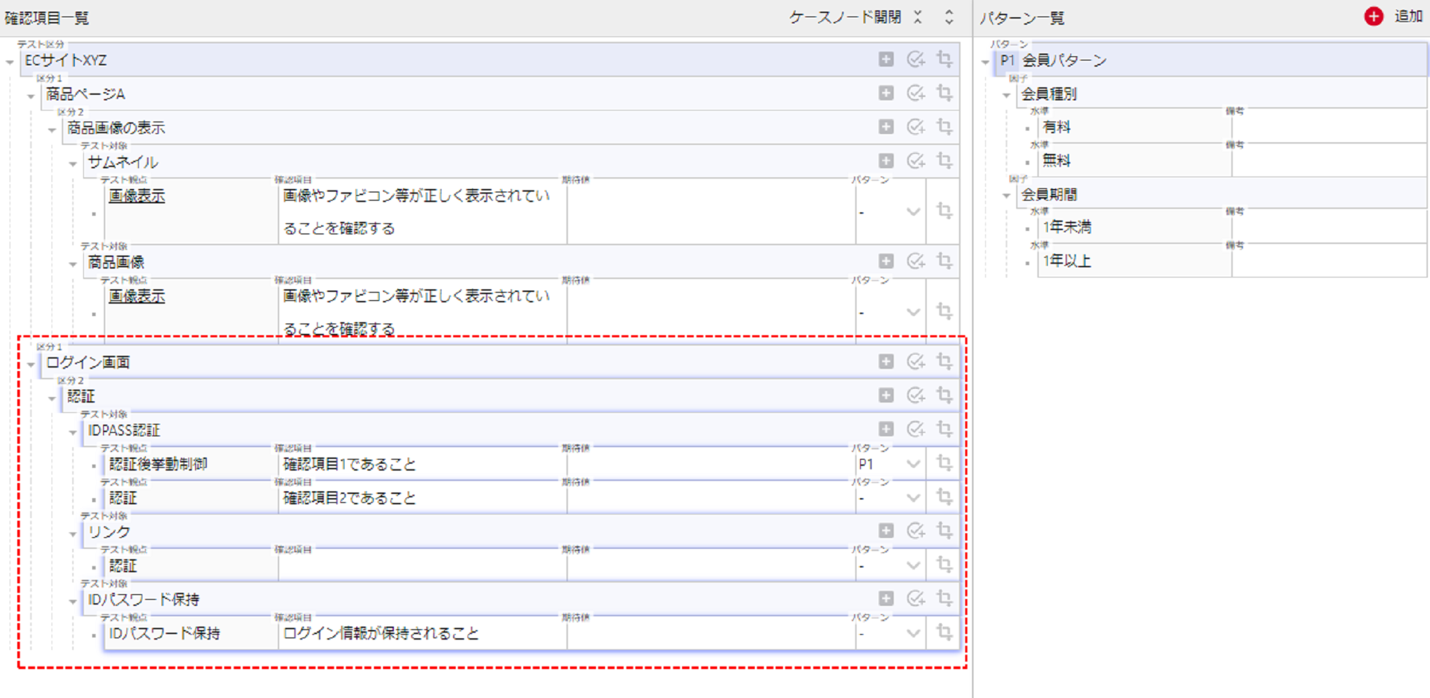
Task: Edit the 無料 level field
Action: point(1134,161)
